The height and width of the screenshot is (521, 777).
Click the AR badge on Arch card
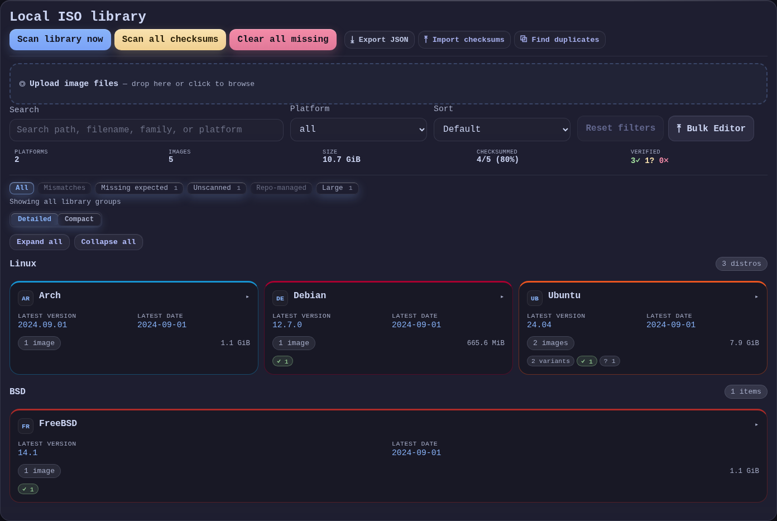(x=26, y=298)
